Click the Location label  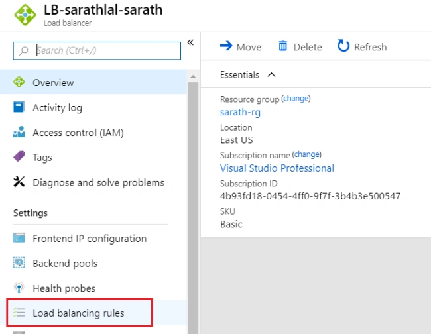click(x=236, y=127)
